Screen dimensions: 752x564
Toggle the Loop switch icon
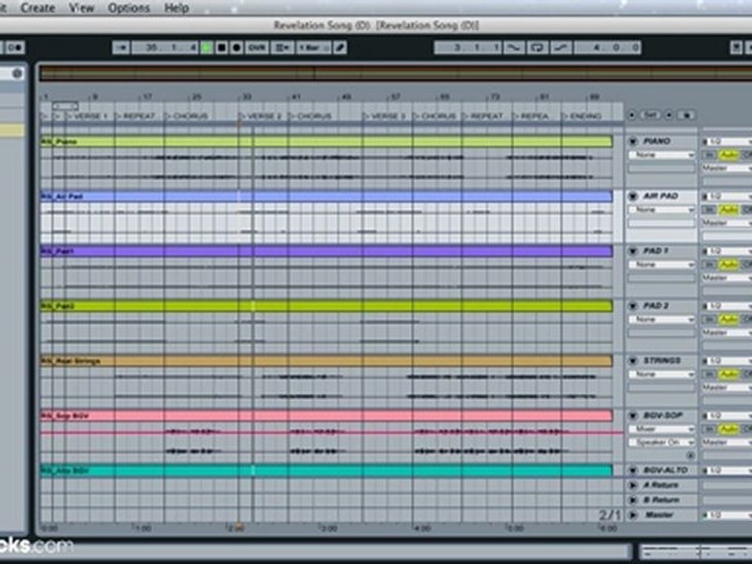[537, 48]
